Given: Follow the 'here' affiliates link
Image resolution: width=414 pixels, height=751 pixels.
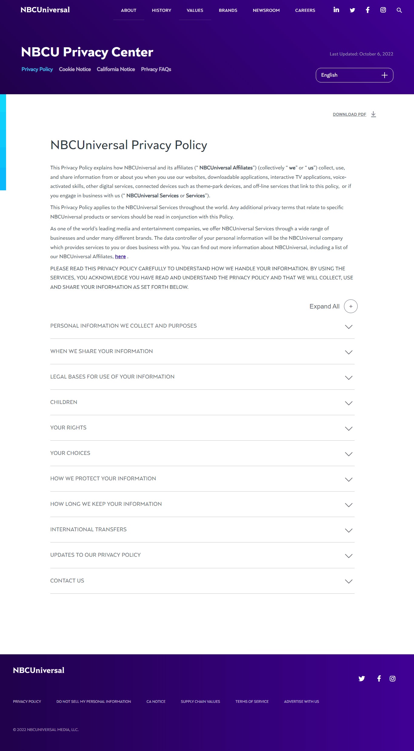Looking at the screenshot, I should (x=120, y=257).
